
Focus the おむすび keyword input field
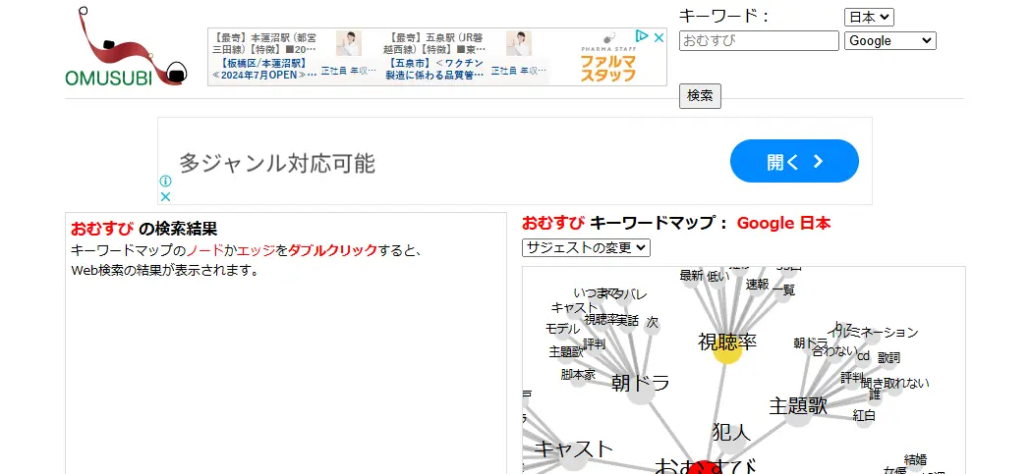pos(759,40)
